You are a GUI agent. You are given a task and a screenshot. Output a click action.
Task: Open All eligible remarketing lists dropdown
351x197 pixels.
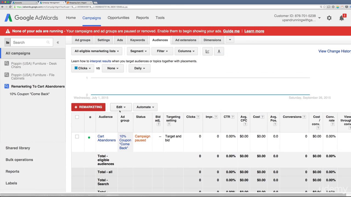point(97,51)
